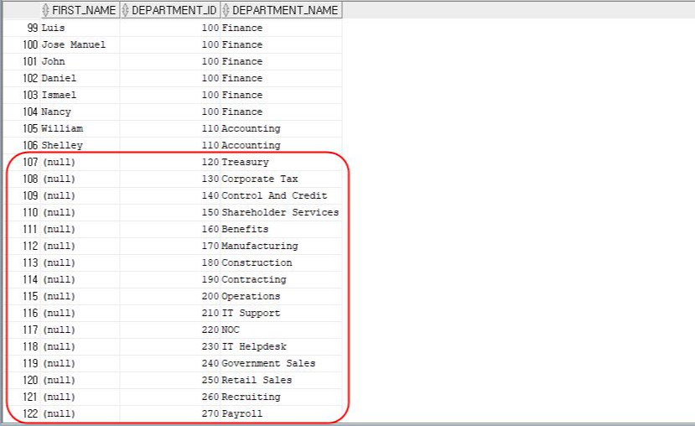695x426 pixels.
Task: Select the cell 'John'
Action: coord(80,61)
